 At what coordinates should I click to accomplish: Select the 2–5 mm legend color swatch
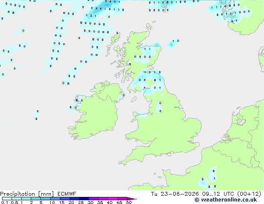[36, 199]
